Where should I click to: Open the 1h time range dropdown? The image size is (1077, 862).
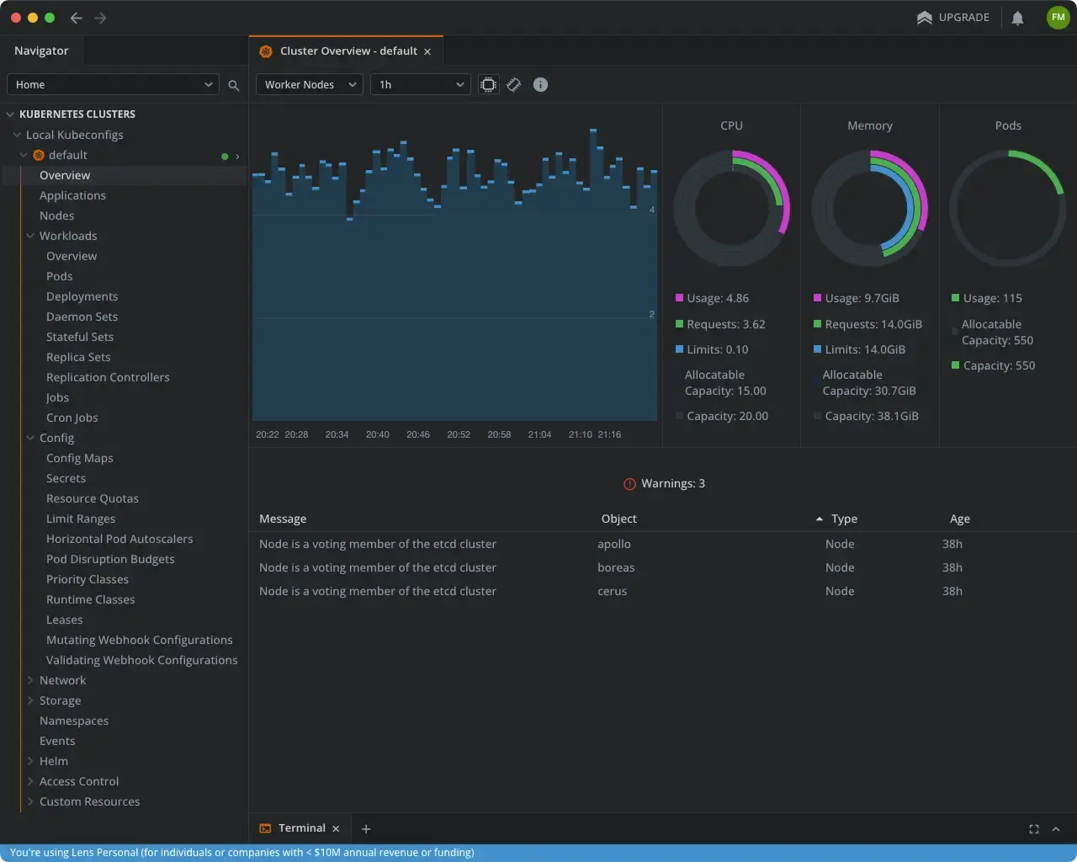point(421,85)
